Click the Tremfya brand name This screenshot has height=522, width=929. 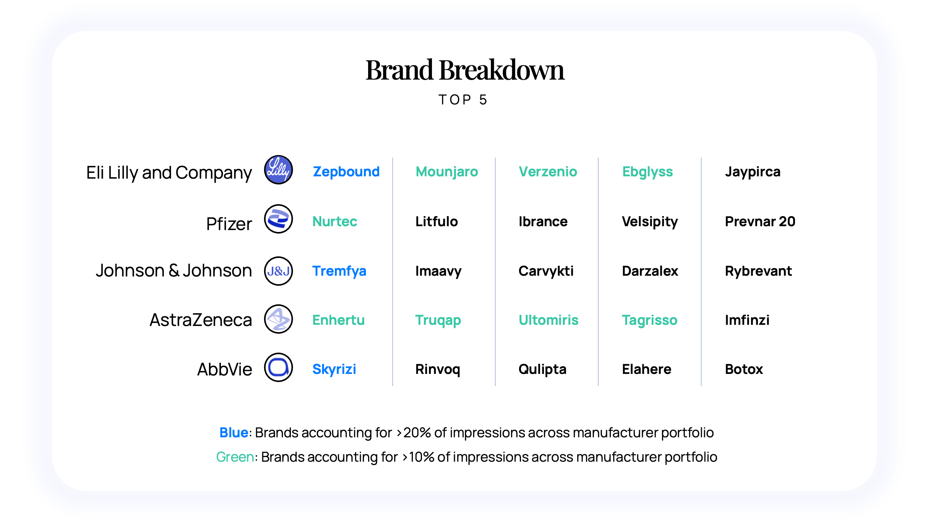pos(339,271)
